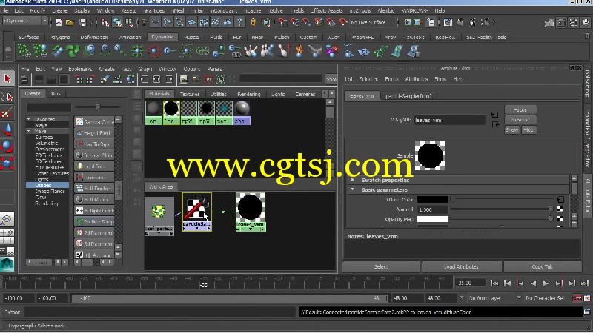Select the arrow Select tool in toolbox
593x333 pixels.
click(x=7, y=78)
